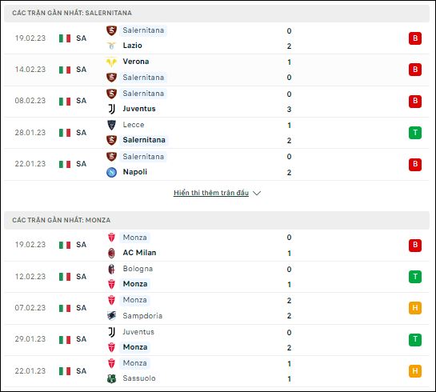Click the Lecce team crest icon
Screen dimensions: 436x392
[111, 125]
